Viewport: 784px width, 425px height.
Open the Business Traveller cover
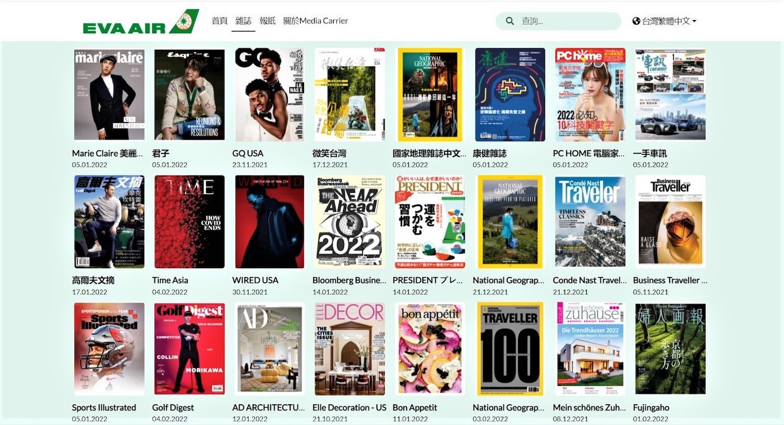coord(670,222)
